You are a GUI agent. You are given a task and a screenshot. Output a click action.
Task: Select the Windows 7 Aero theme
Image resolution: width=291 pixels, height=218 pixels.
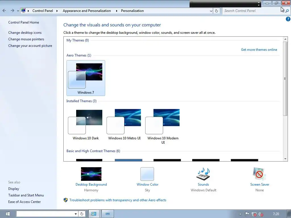(x=86, y=78)
